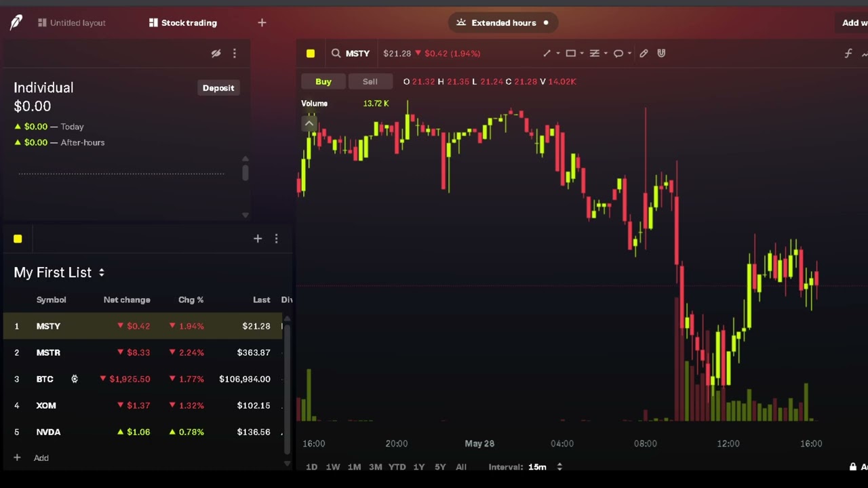The image size is (868, 488).
Task: Sort watchlist by Symbol column
Action: coord(51,300)
